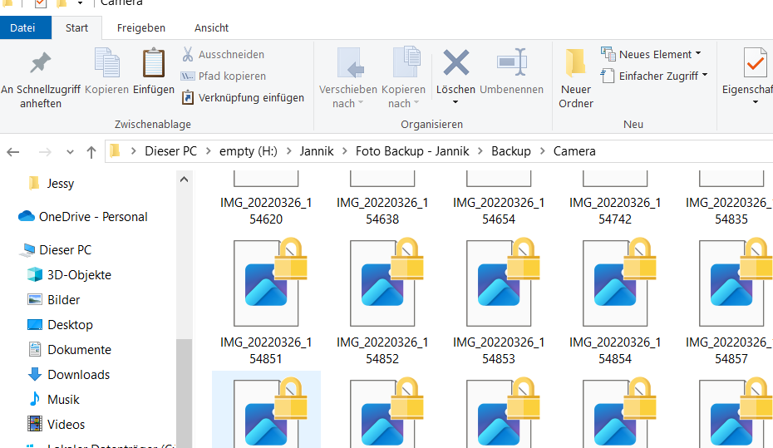Open Verschieben nach dropdown
The height and width of the screenshot is (448, 773).
(347, 96)
